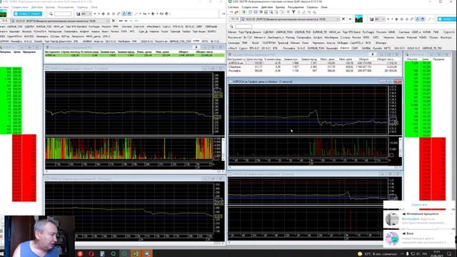This screenshot has height=257, width=457.
Task: Open the green Excel-like icon in taskbar
Action: tap(136, 254)
